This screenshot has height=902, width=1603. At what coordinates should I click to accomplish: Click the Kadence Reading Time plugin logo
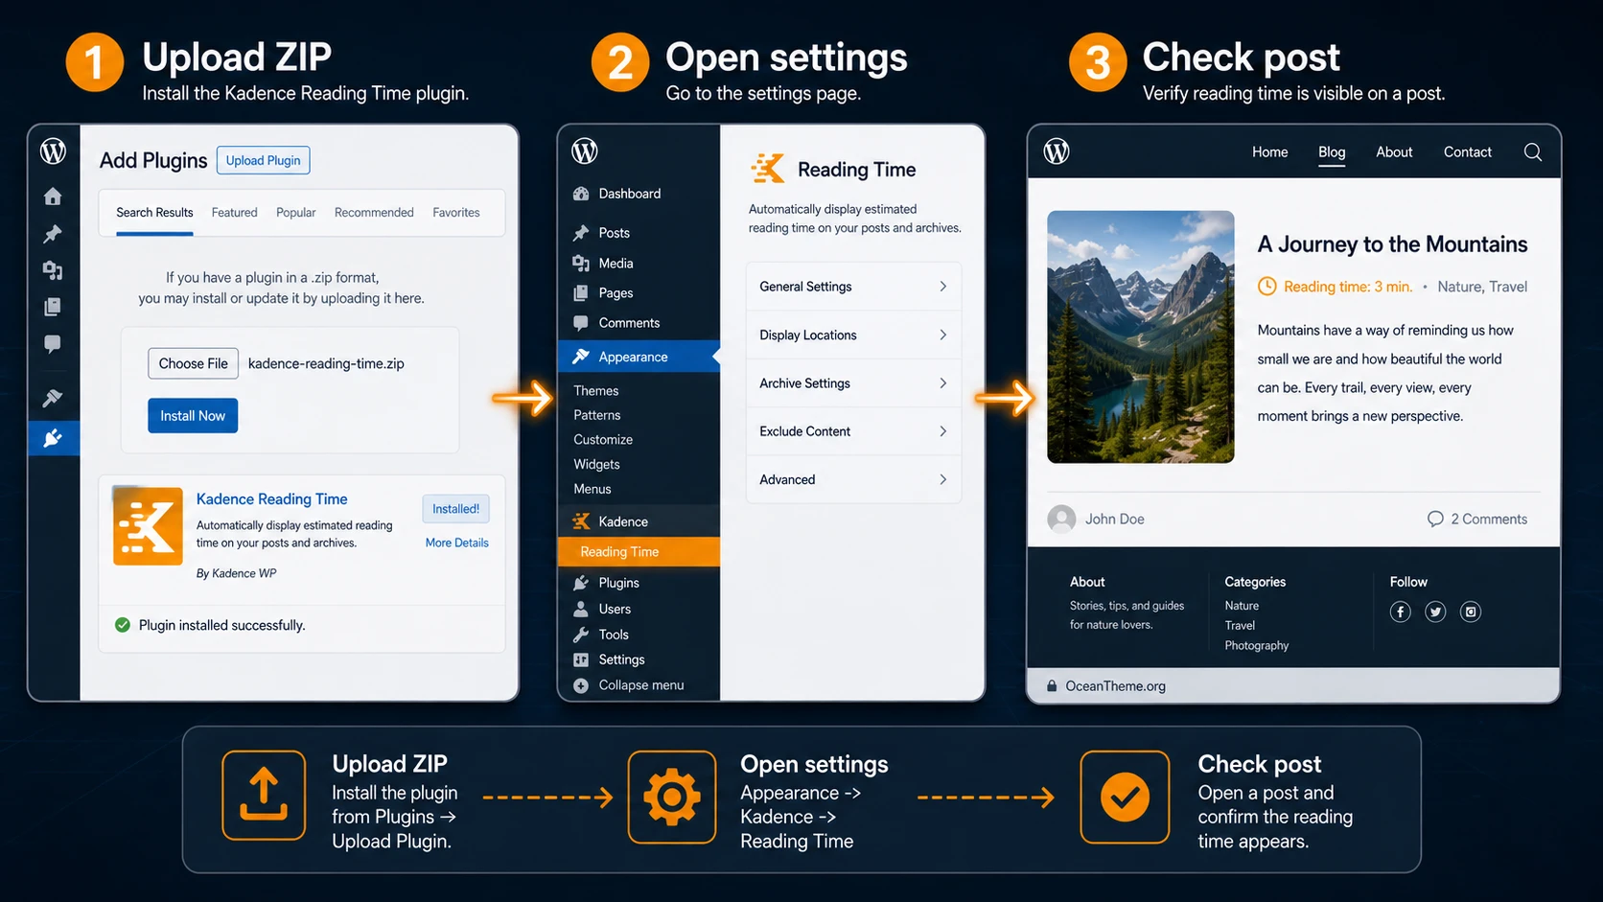[148, 526]
